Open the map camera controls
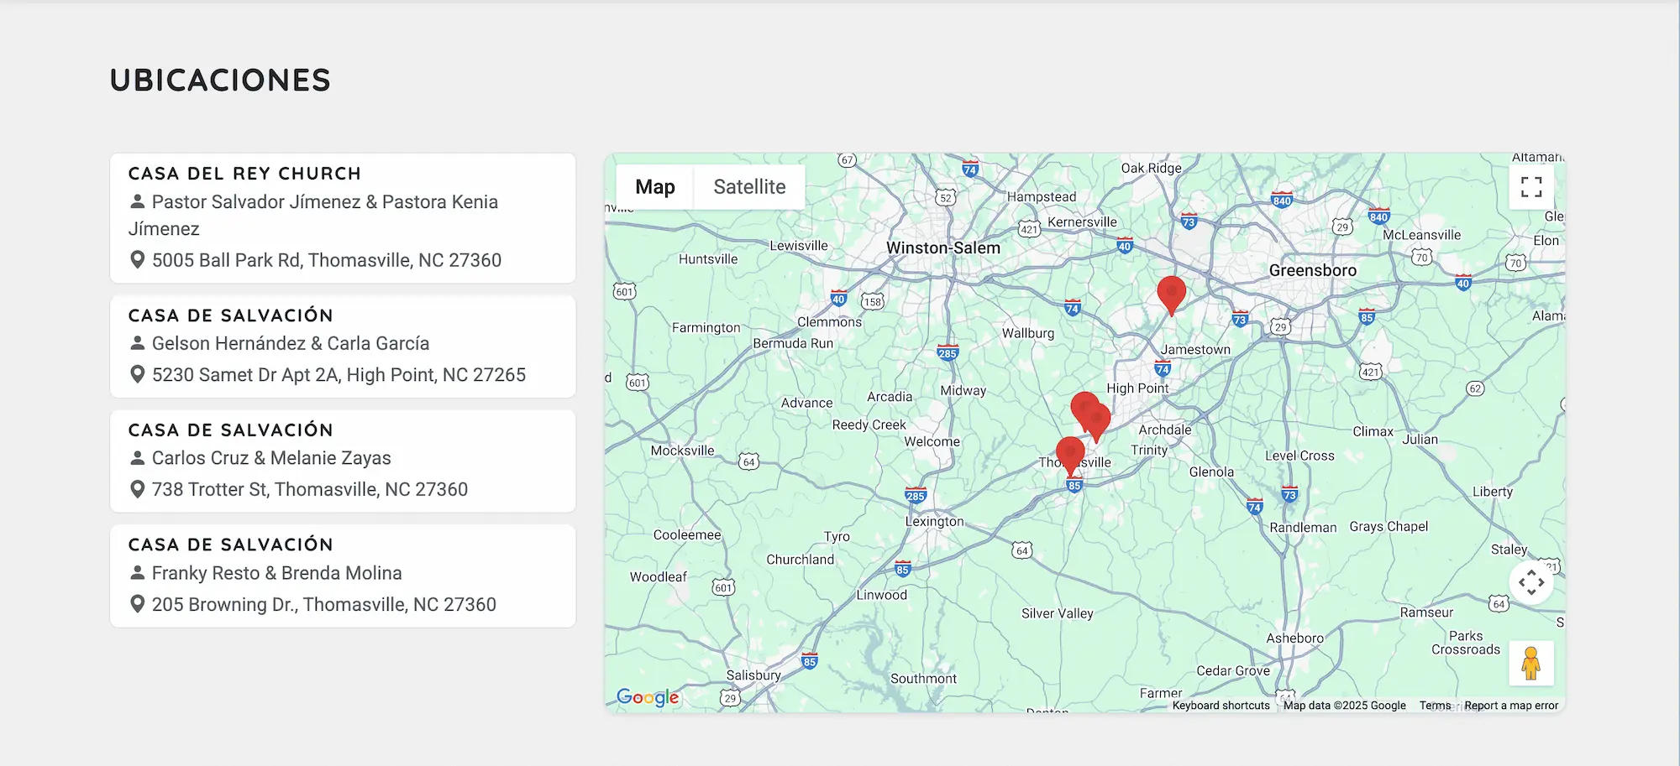Viewport: 1680px width, 766px height. point(1530,581)
